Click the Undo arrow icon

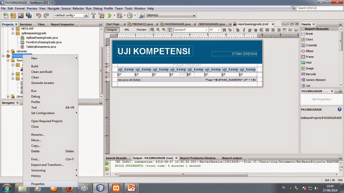pos(39,16)
